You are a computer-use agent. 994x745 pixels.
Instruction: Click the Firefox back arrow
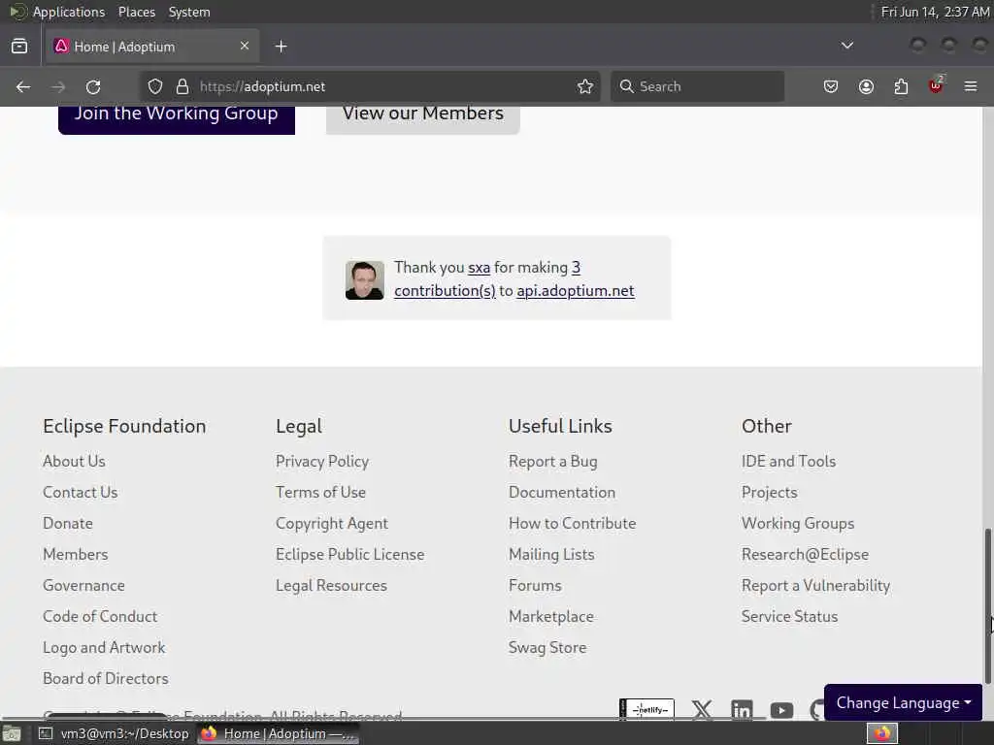coord(23,86)
